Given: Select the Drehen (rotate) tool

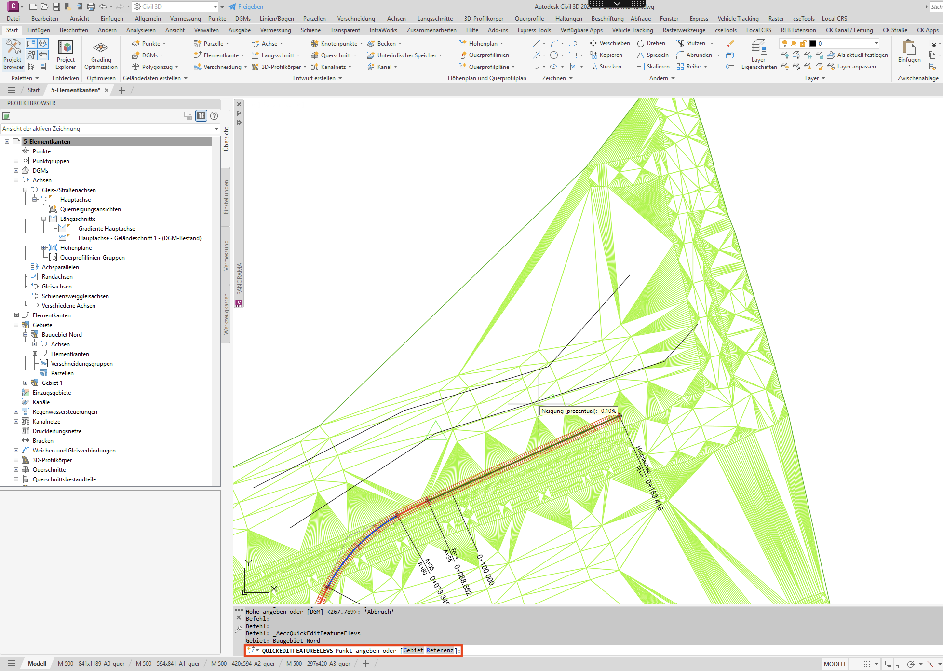Looking at the screenshot, I should tap(651, 43).
